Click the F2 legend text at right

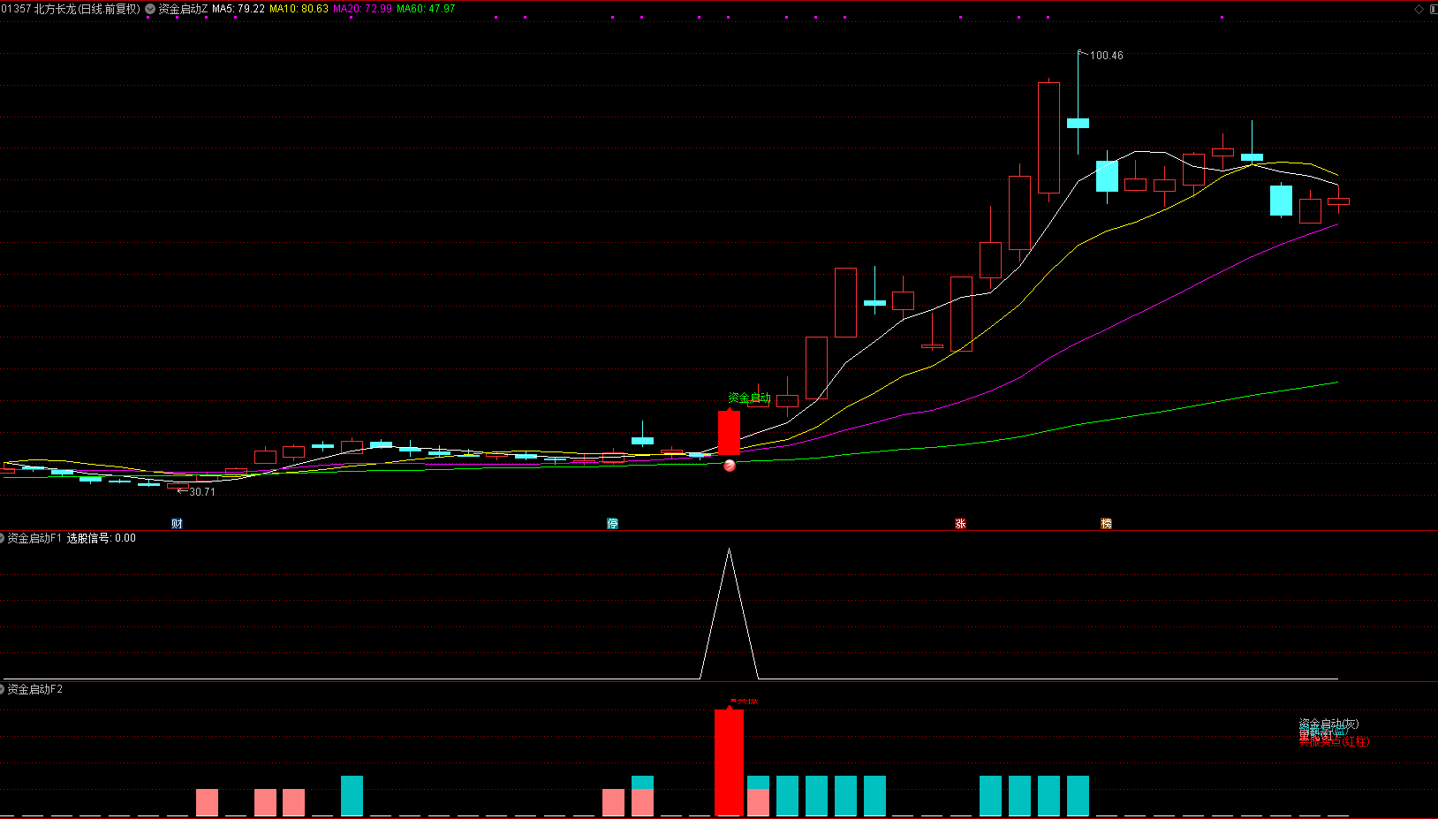(1333, 733)
